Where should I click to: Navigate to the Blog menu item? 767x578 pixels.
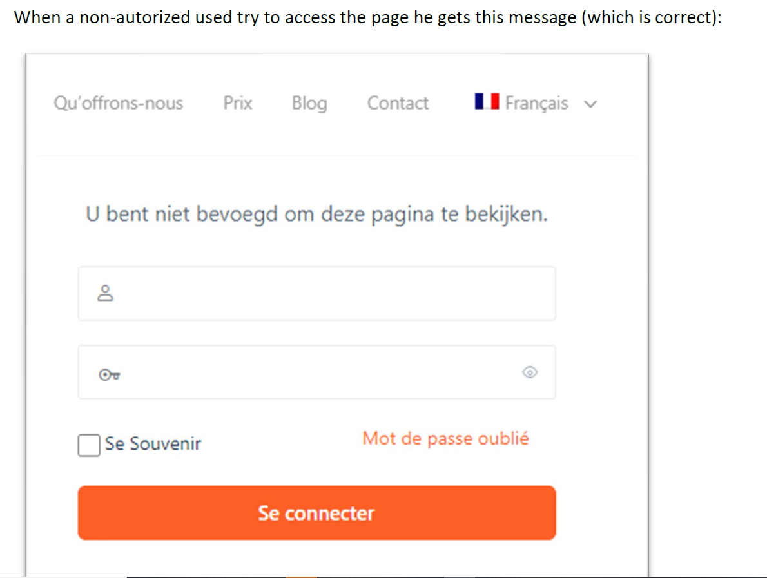pos(309,103)
